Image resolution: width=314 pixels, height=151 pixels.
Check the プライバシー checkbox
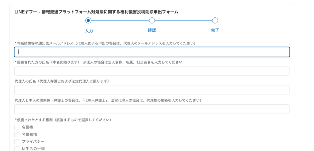pyautogui.click(x=17, y=141)
